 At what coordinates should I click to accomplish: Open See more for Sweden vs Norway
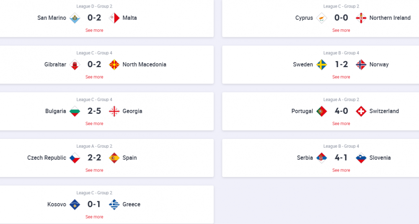(341, 77)
